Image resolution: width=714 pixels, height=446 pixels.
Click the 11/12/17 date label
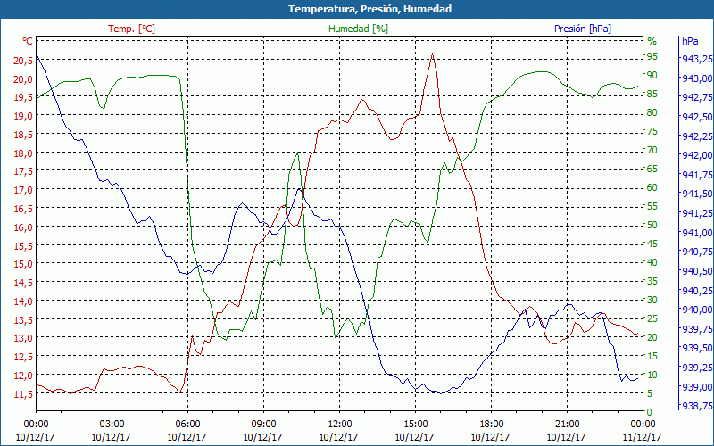pos(642,437)
